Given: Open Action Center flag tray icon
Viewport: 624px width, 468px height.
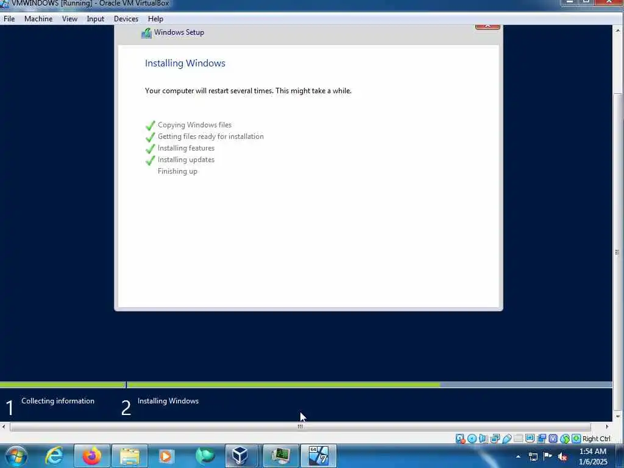Looking at the screenshot, I should click(548, 456).
